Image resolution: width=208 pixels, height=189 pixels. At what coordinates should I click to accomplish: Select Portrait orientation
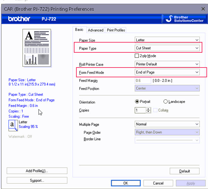[137, 102]
